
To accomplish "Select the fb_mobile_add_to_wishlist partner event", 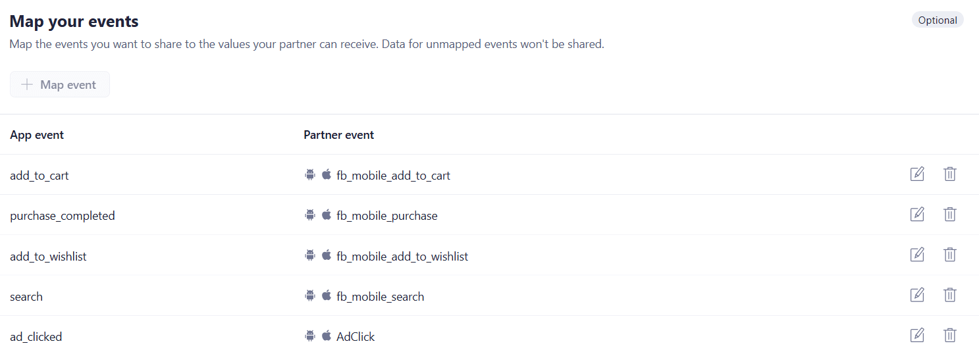I will [x=402, y=257].
